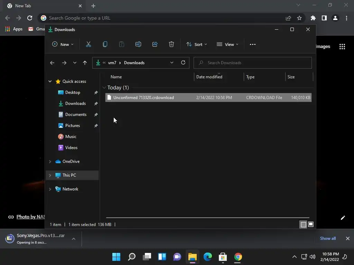
Task: Click the Cut scissors icon in Explorer toolbar
Action: tap(88, 45)
